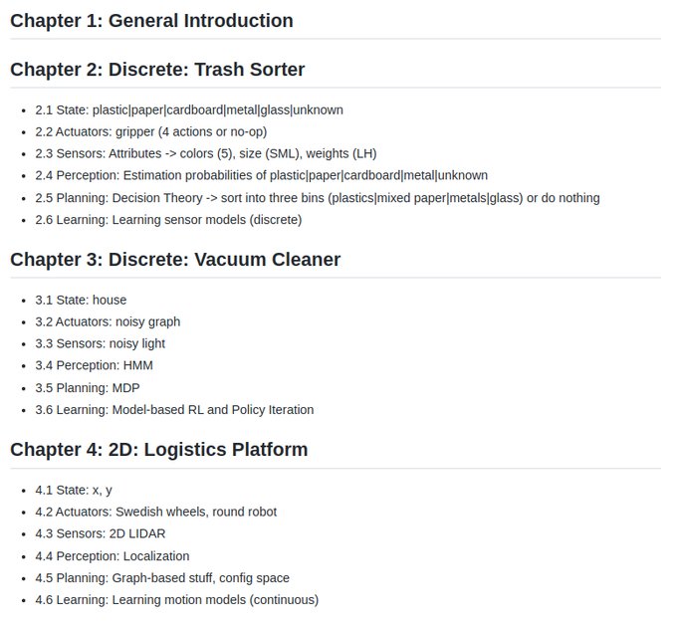
Task: Select the 2.1 State plastic|paper line
Action: point(189,110)
